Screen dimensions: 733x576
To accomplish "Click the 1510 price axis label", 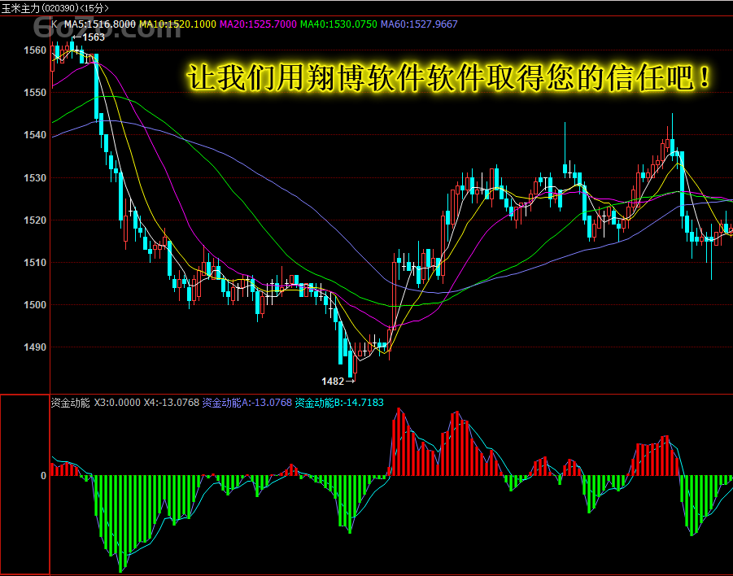I will click(35, 263).
